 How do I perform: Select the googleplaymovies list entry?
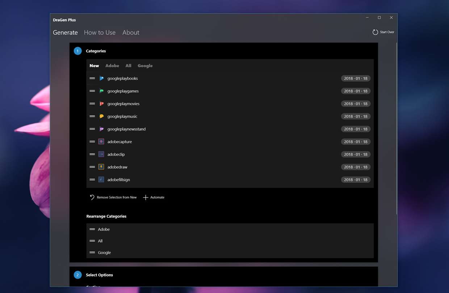[230, 104]
